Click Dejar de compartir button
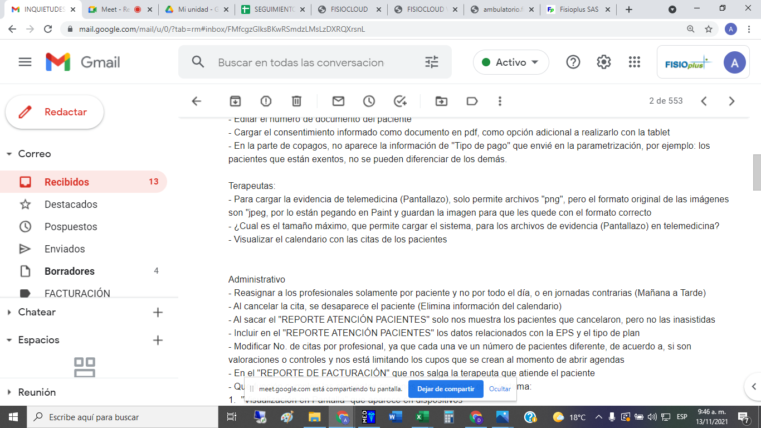761x428 pixels. tap(446, 389)
